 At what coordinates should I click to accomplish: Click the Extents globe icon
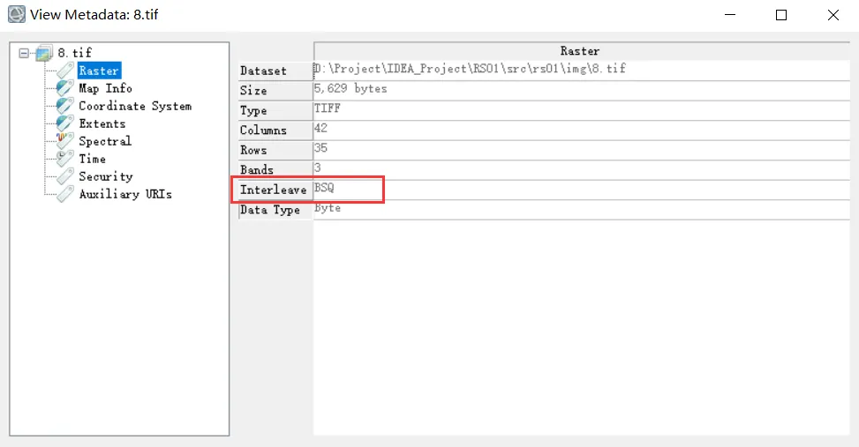pyautogui.click(x=65, y=123)
